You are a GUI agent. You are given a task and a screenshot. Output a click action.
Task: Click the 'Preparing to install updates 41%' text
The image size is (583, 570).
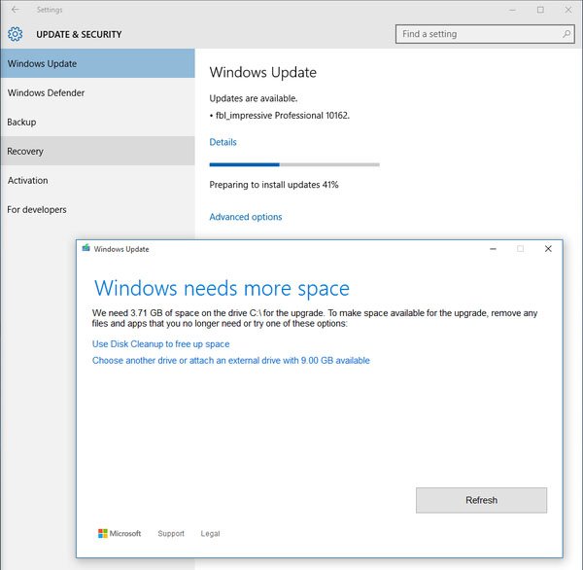(274, 185)
